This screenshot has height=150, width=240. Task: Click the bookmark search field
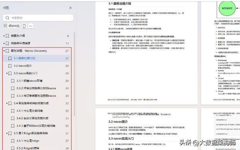tap(38, 18)
